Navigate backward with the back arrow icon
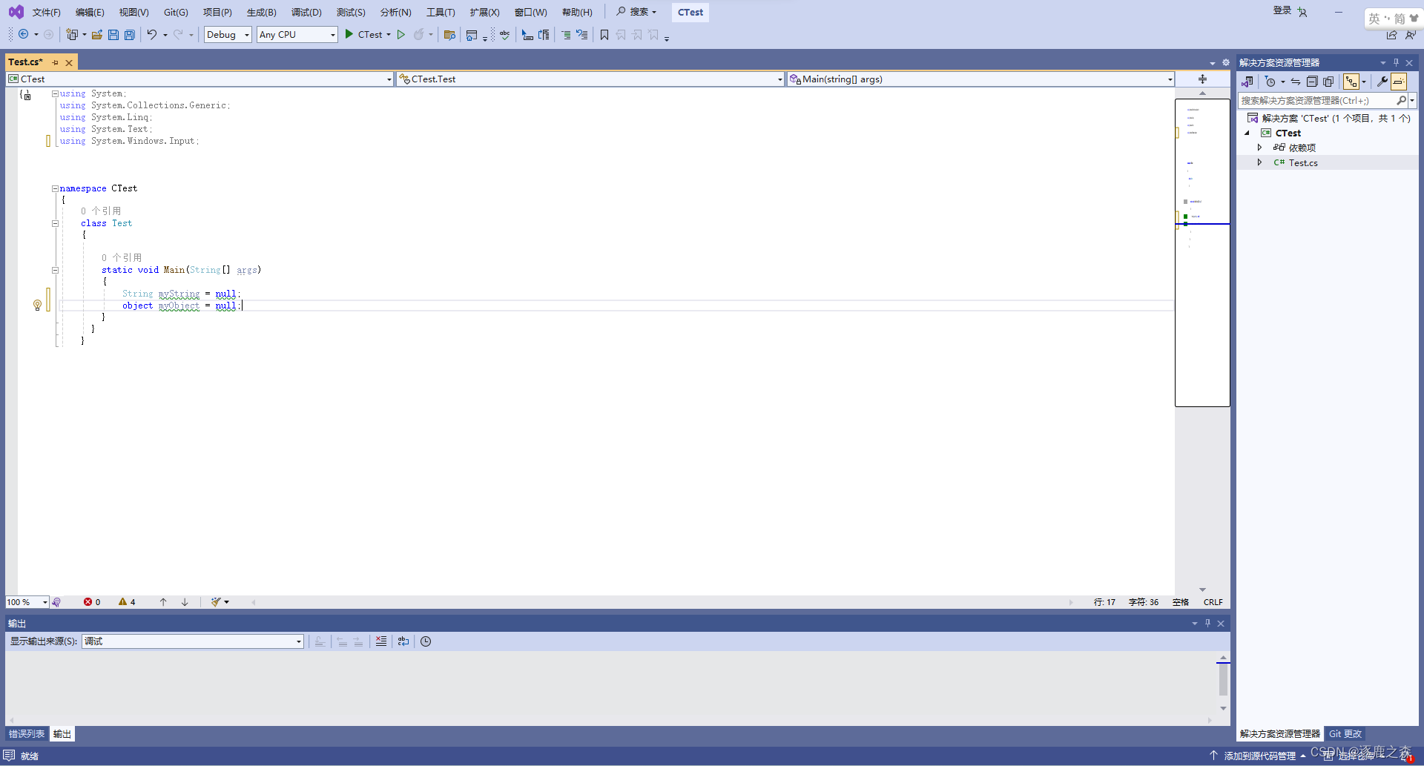1424x766 pixels. click(24, 35)
